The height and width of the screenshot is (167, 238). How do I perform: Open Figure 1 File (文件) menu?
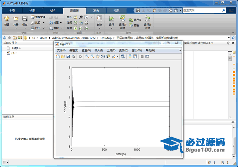[61, 50]
